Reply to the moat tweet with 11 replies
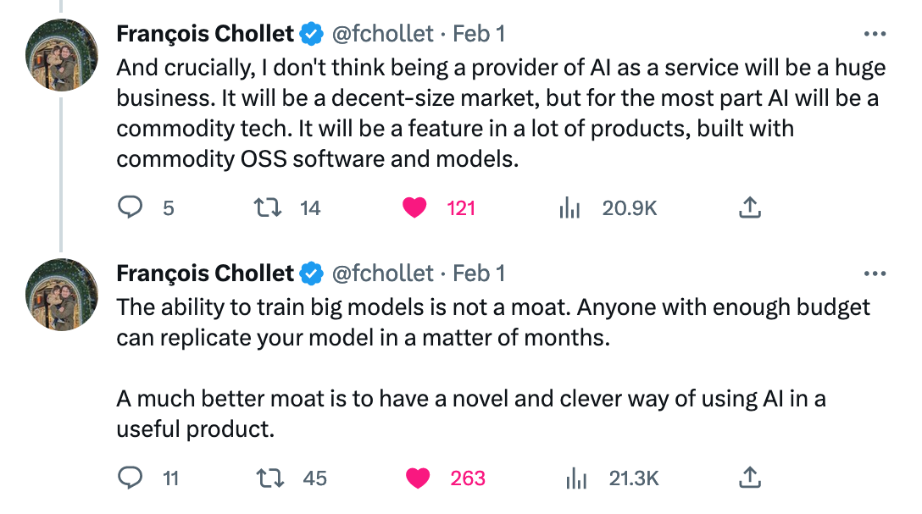 pos(130,478)
